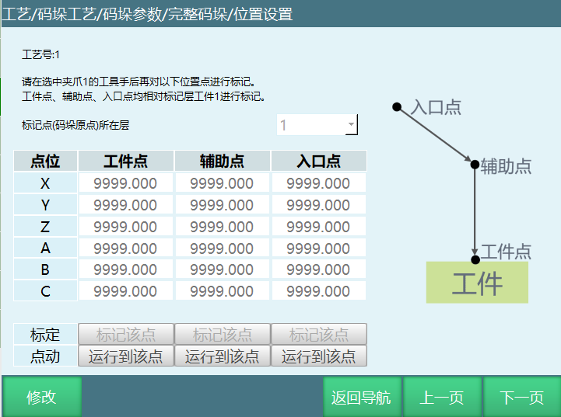Select the 入口点 Z value field
The width and height of the screenshot is (561, 417).
pyautogui.click(x=318, y=227)
